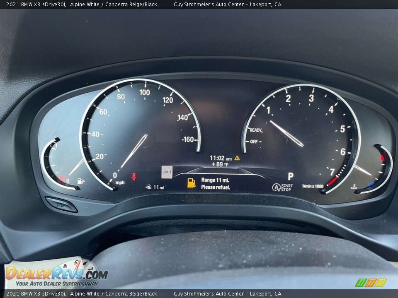Click the 100 mark on speedometer

coord(145,92)
